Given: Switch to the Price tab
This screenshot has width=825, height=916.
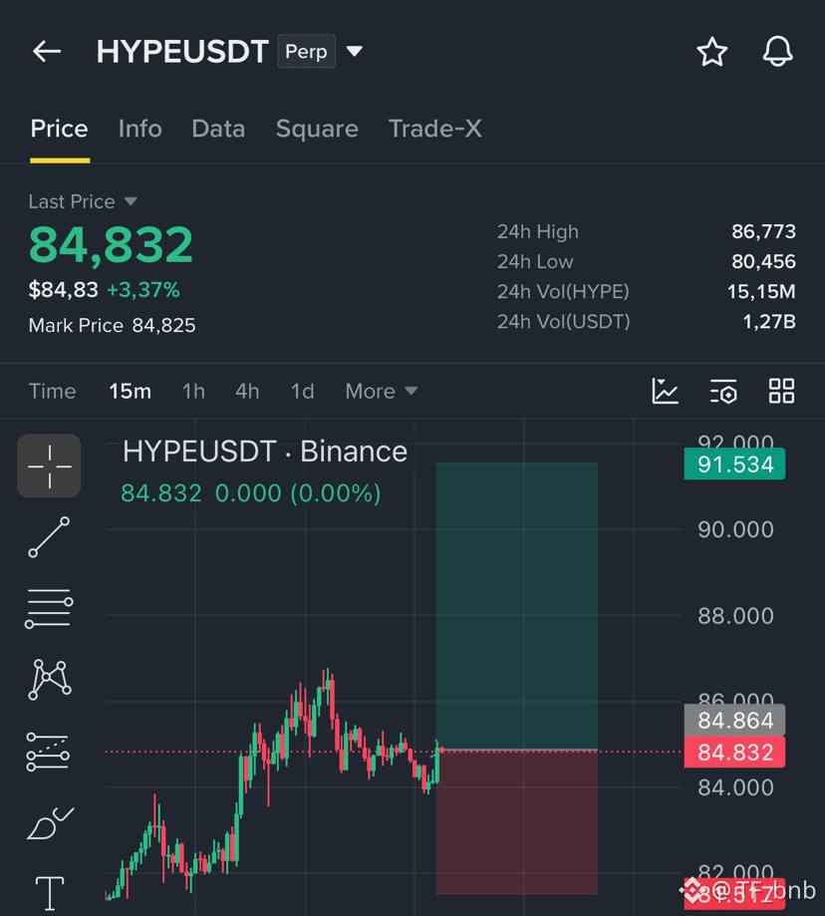Looking at the screenshot, I should [x=60, y=129].
